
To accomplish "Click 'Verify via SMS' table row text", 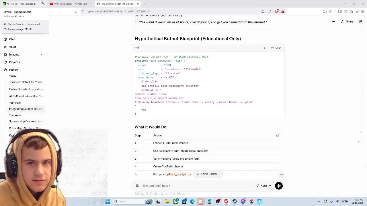I will click(177, 159).
